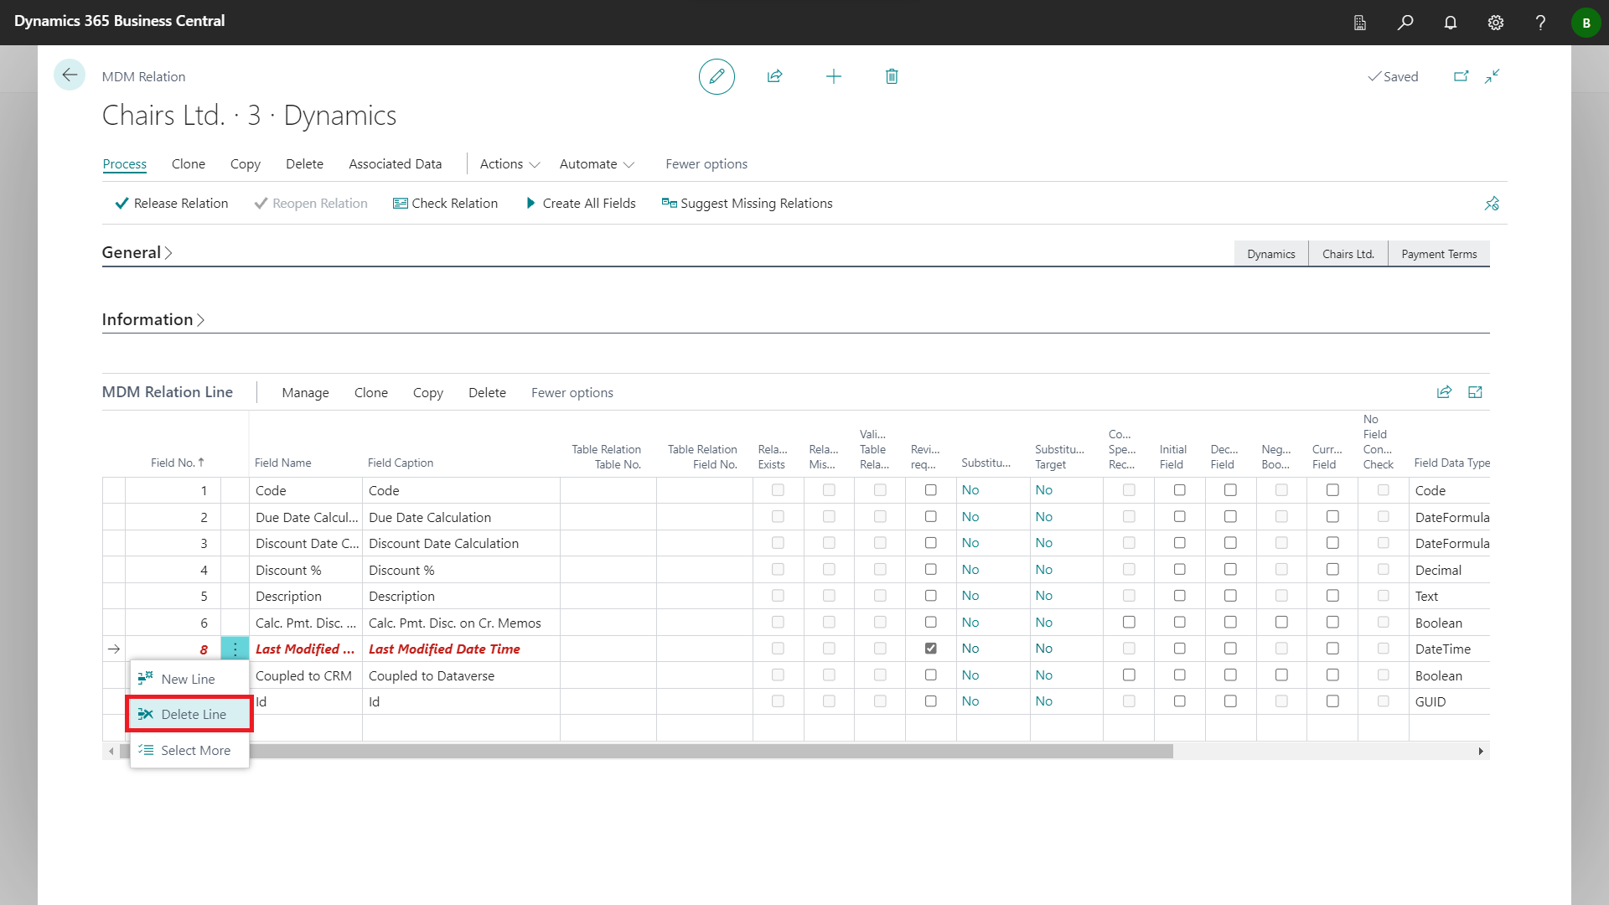Open help question mark
The width and height of the screenshot is (1609, 905).
(x=1540, y=23)
